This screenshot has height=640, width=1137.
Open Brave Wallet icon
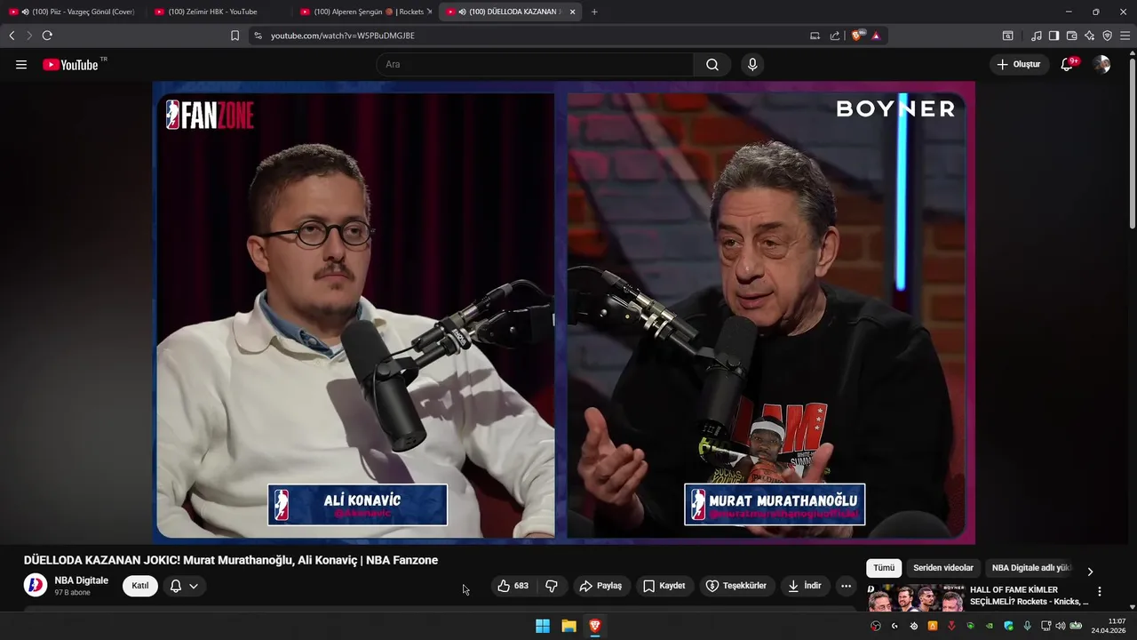pos(1071,36)
